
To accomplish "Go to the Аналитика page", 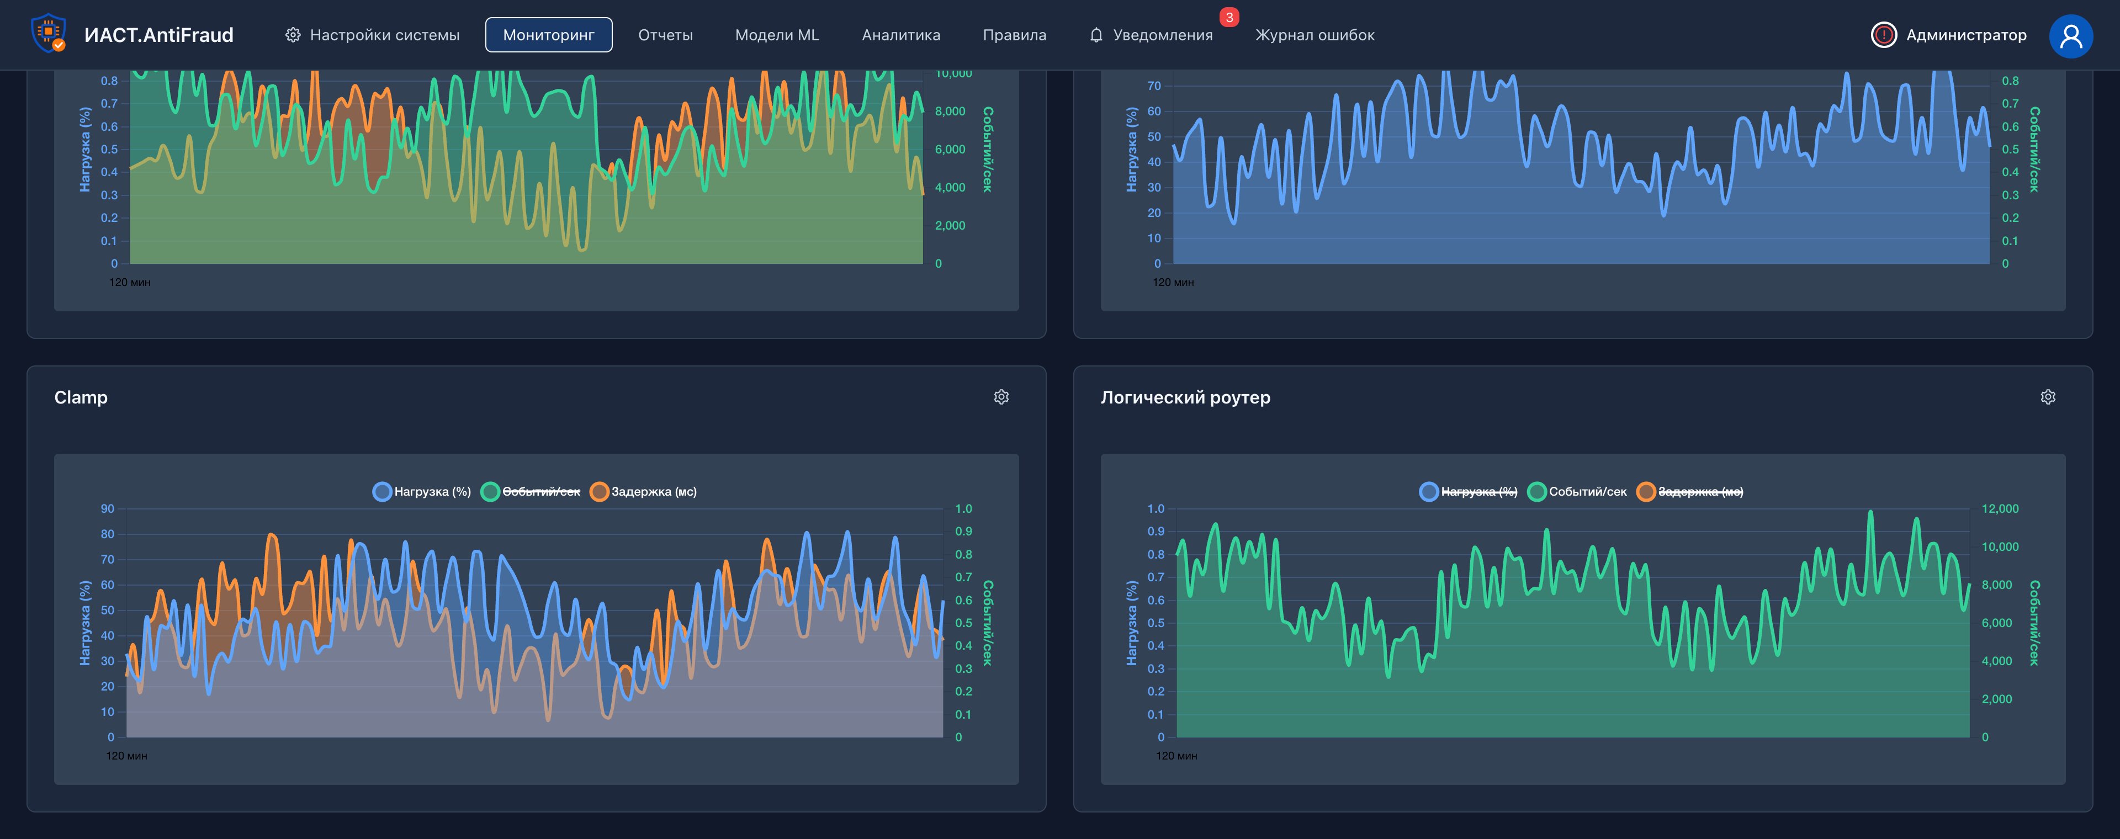I will coord(900,35).
